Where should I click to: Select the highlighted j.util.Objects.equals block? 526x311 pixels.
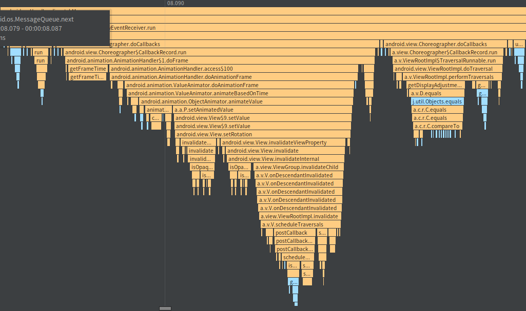tap(437, 101)
